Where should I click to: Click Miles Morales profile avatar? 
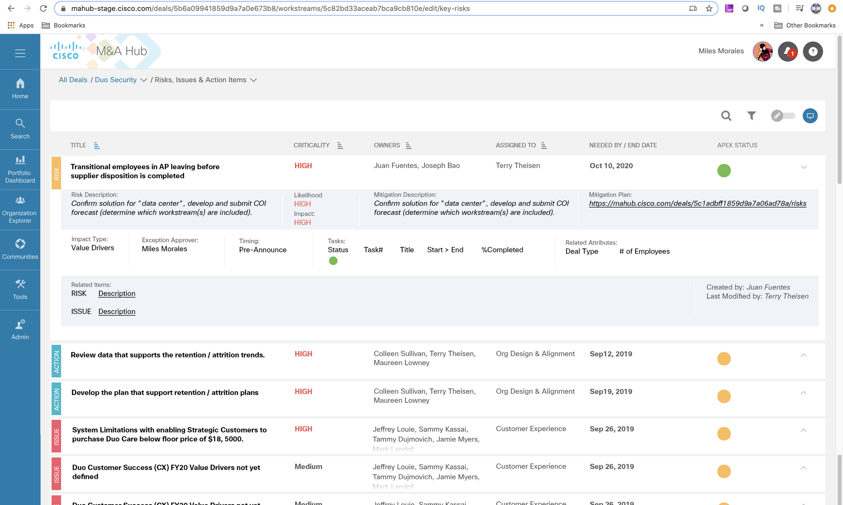point(762,51)
